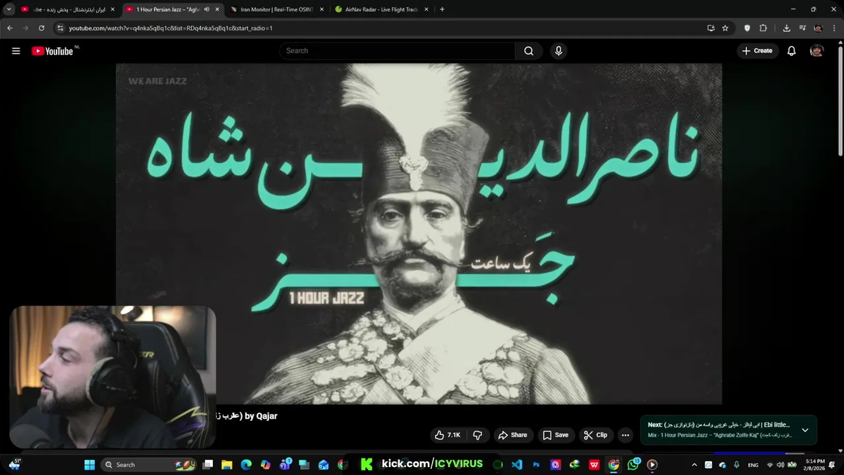Open the Windows Start menu

coord(90,464)
